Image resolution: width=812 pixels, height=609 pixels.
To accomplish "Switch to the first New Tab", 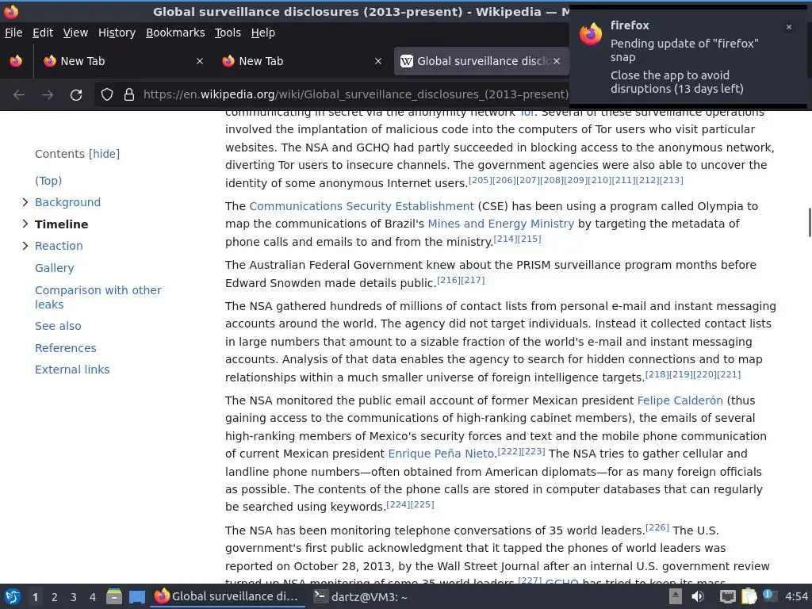I will 121,61.
